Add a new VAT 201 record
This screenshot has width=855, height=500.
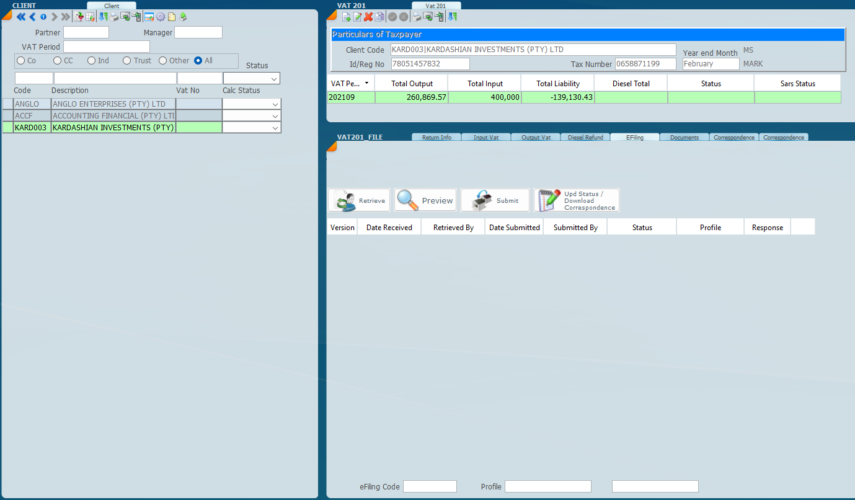click(346, 17)
